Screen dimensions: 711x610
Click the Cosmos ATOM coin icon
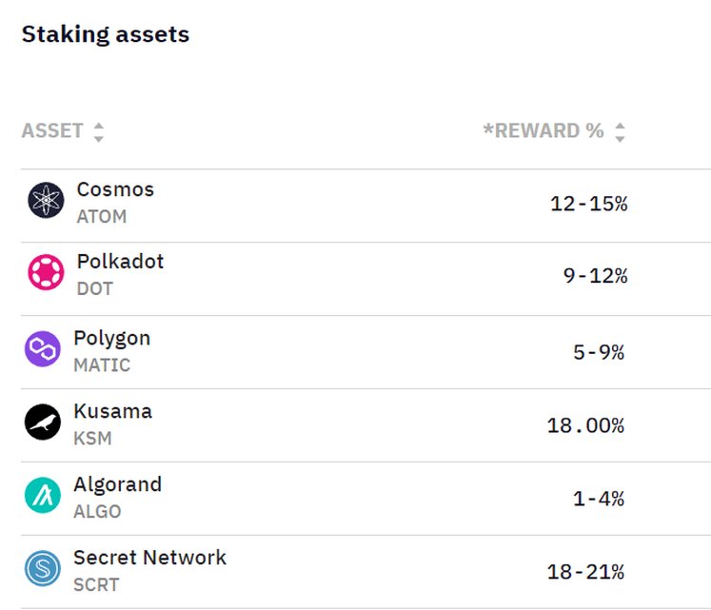tap(46, 200)
